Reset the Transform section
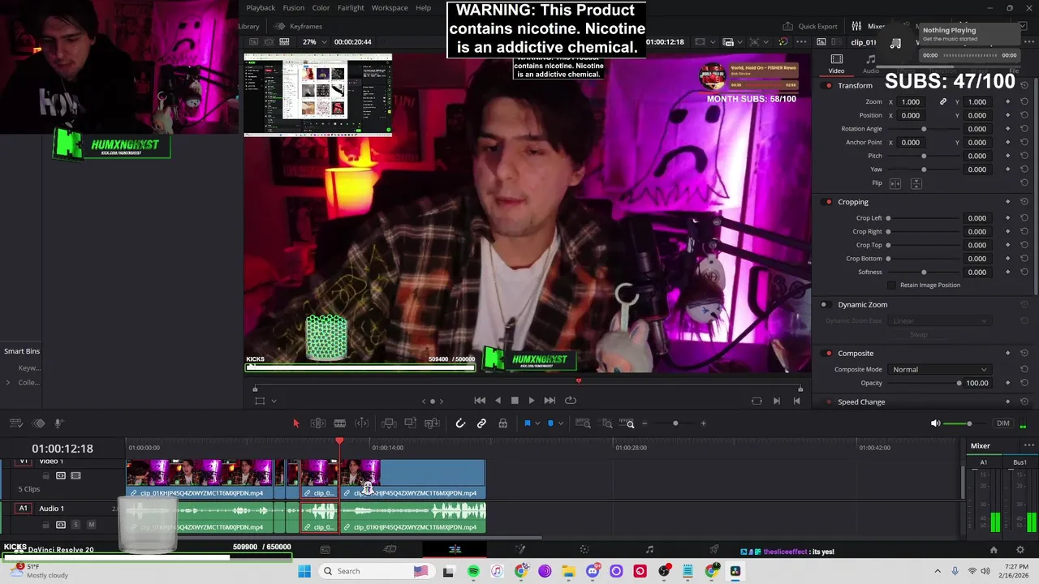 1024,86
